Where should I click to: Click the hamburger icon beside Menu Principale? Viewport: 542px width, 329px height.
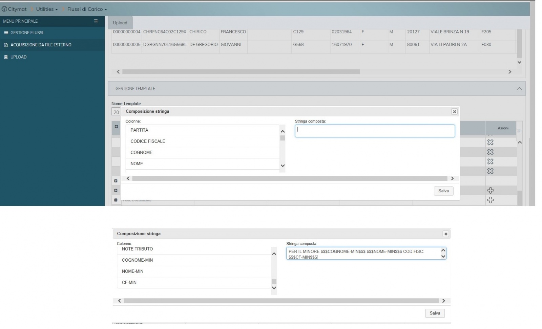click(96, 21)
